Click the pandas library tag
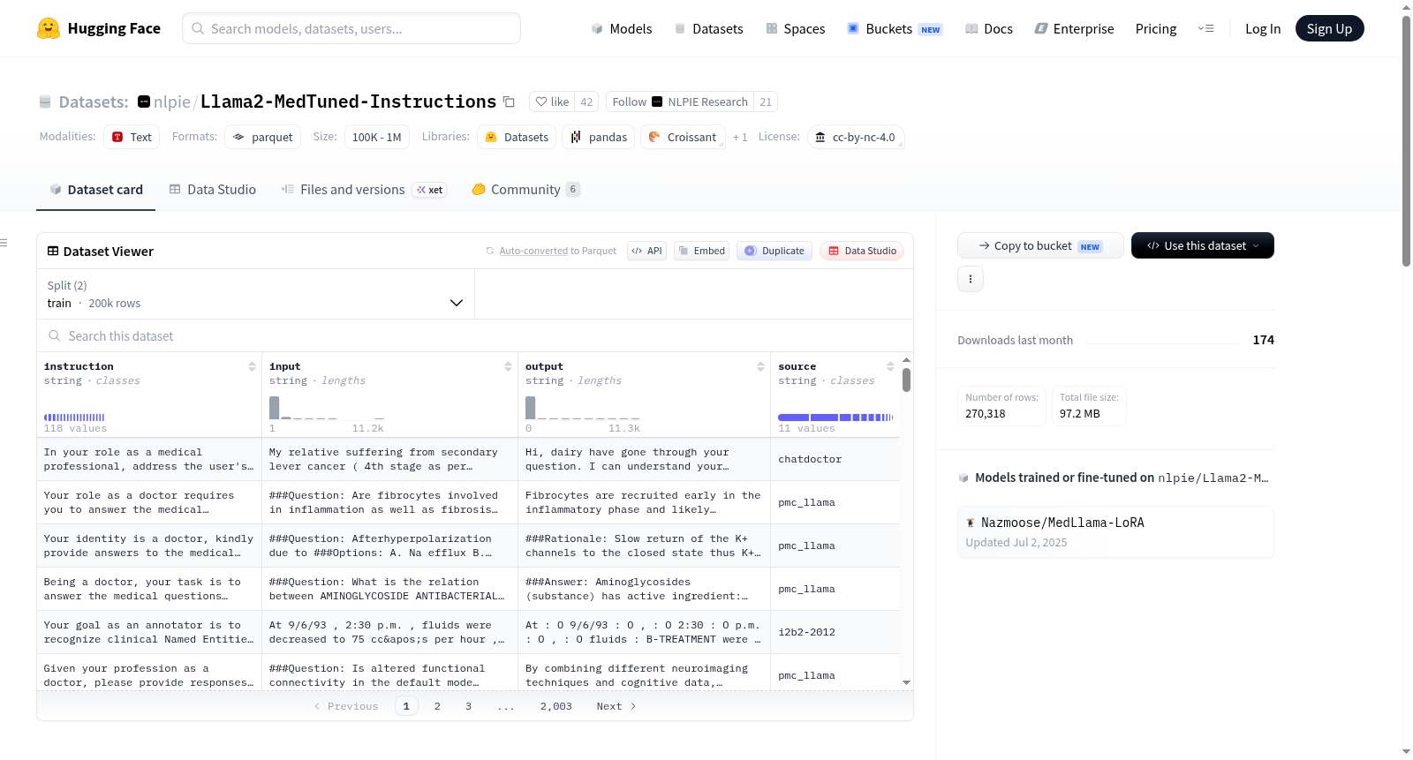Image resolution: width=1413 pixels, height=760 pixels. 598,137
